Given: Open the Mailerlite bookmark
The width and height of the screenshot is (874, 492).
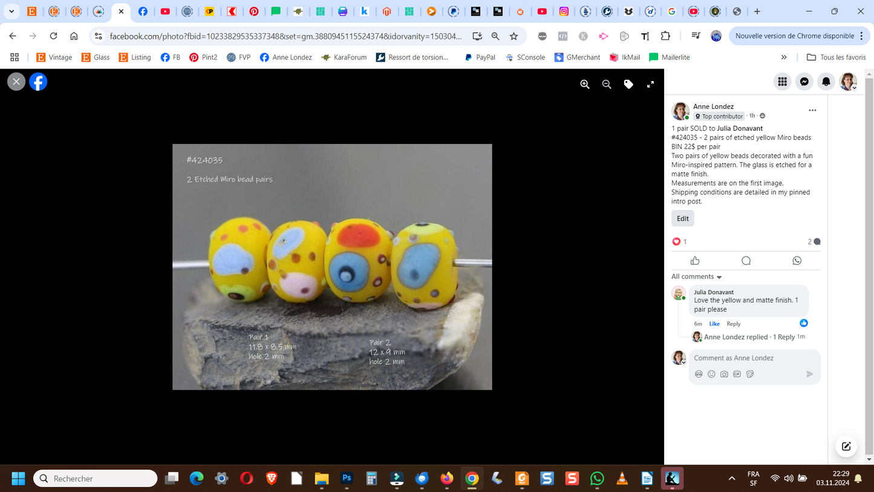Looking at the screenshot, I should point(669,57).
